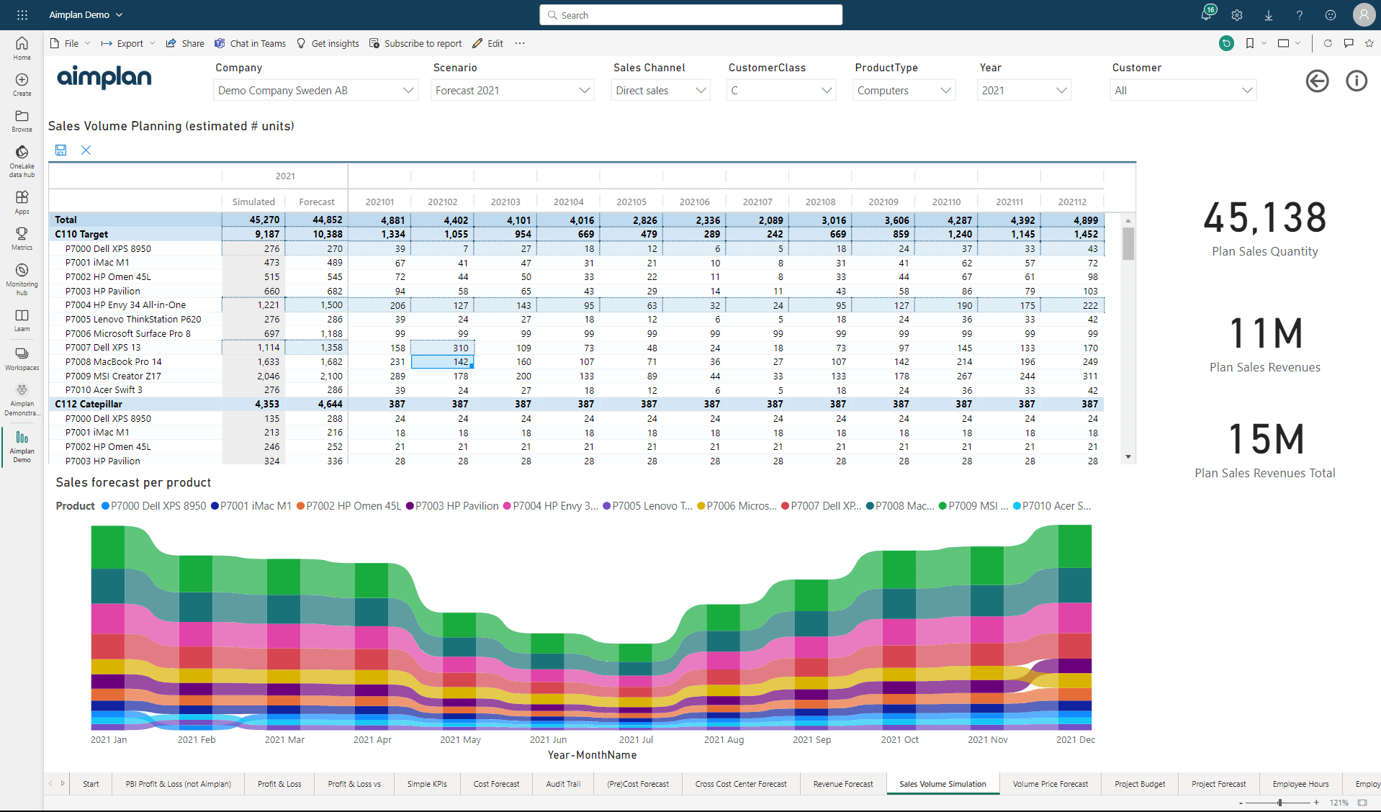1381x812 pixels.
Task: Save the sales volume table changes
Action: pos(60,150)
